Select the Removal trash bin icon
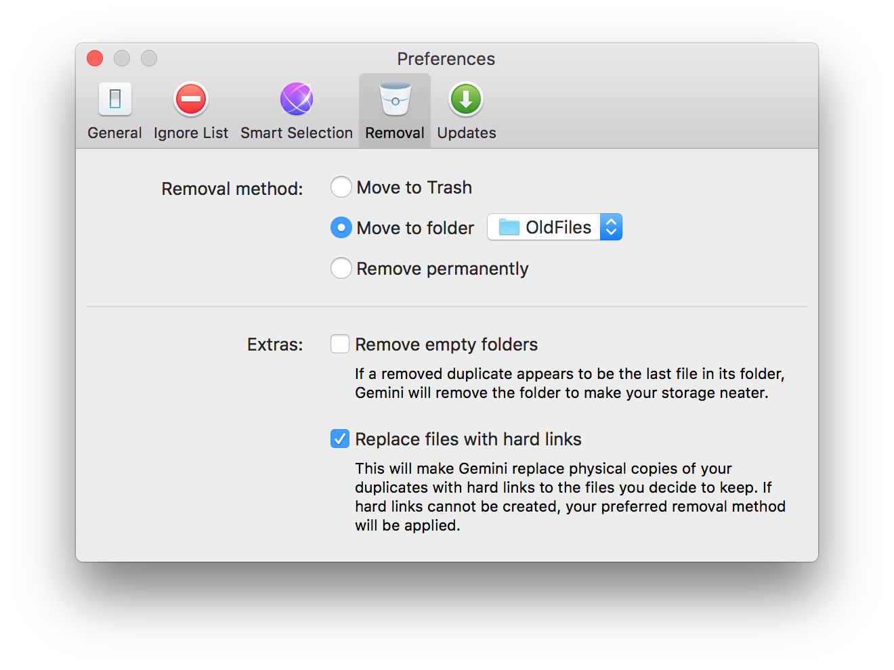894x670 pixels. click(395, 99)
